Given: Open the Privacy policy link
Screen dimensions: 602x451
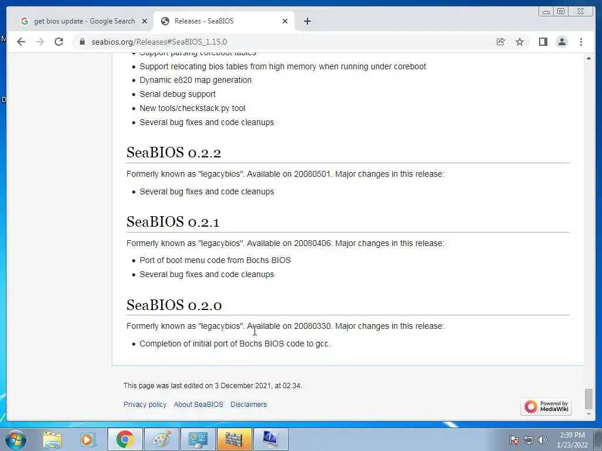Looking at the screenshot, I should click(x=145, y=404).
